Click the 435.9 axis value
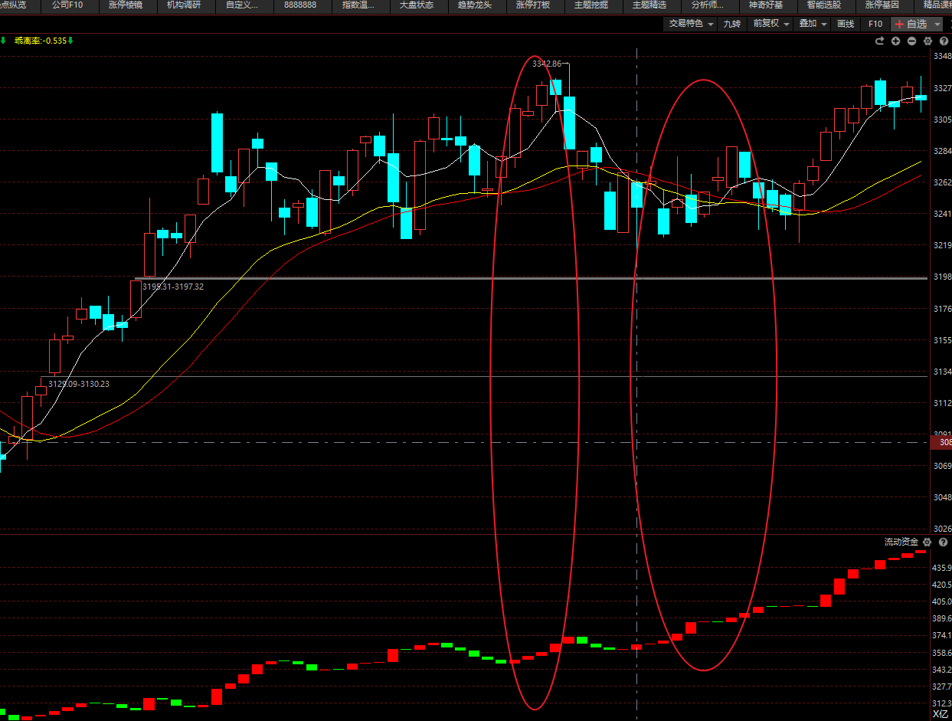The height and width of the screenshot is (721, 952). coord(941,568)
